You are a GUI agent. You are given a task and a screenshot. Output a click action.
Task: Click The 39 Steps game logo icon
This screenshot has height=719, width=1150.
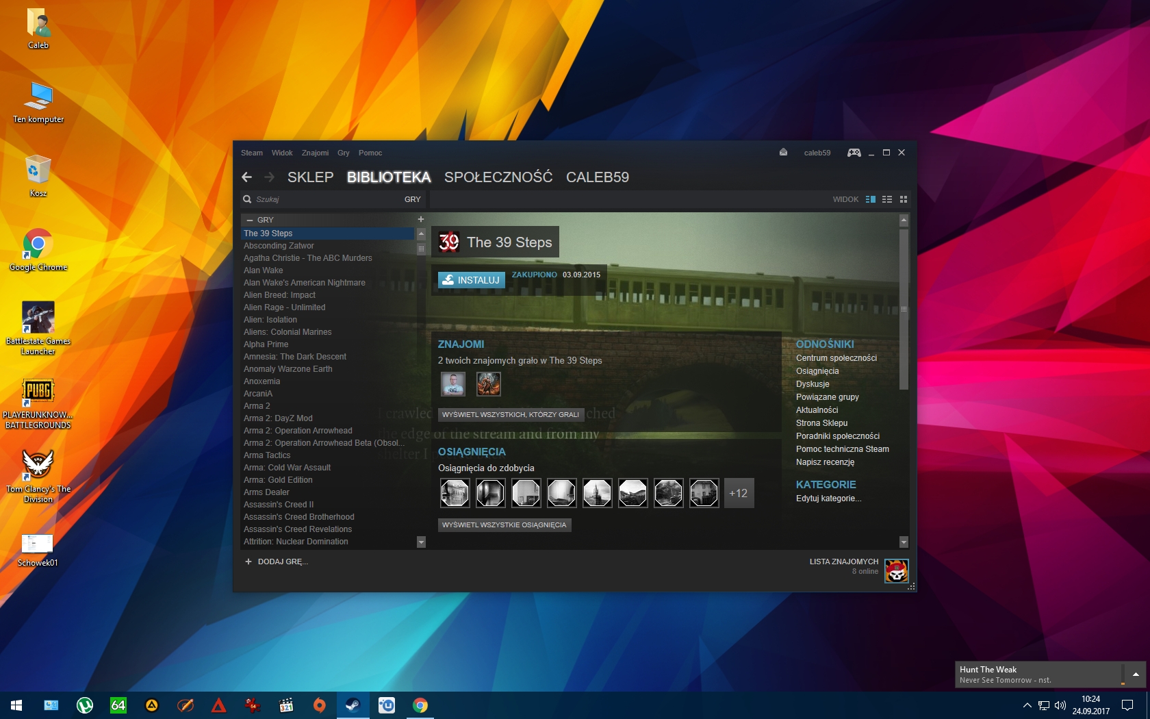pyautogui.click(x=449, y=242)
